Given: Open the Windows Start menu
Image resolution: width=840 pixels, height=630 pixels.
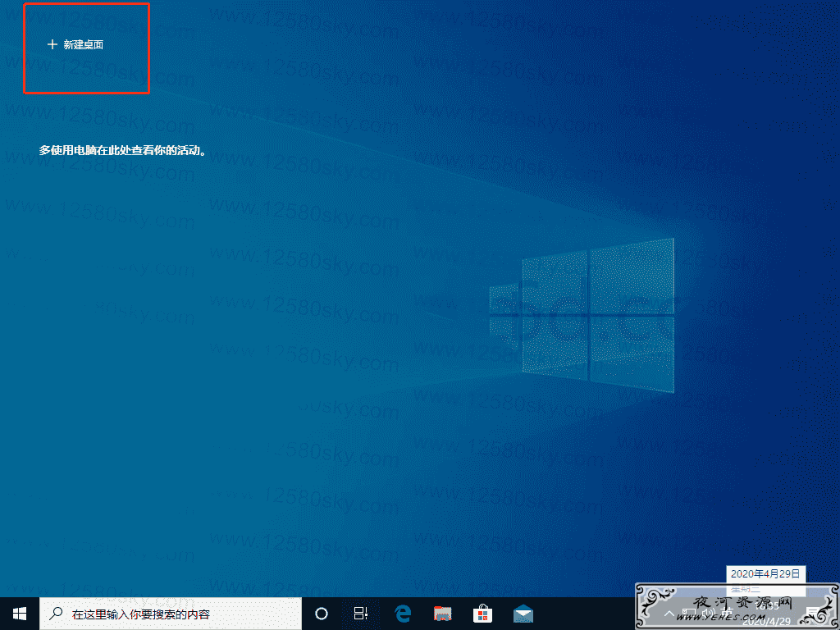Looking at the screenshot, I should tap(20, 614).
